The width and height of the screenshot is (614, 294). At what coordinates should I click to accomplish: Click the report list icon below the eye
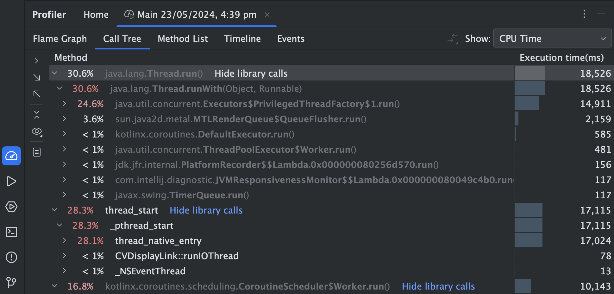pos(37,152)
